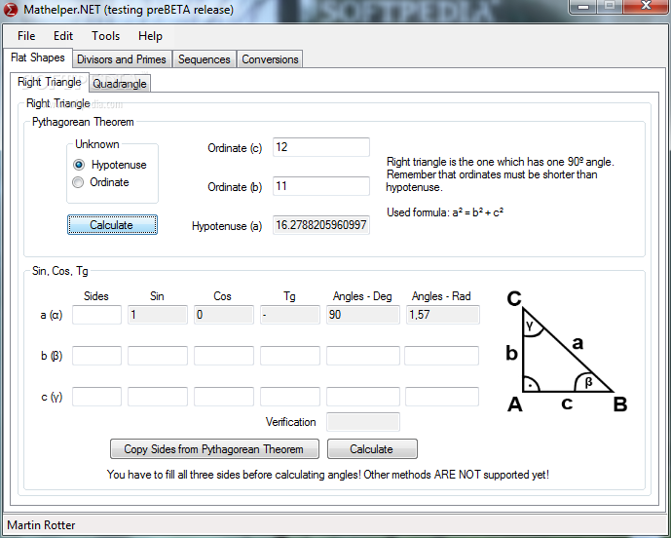The height and width of the screenshot is (538, 671).
Task: Close the Mathelper.NET window
Action: [x=647, y=7]
